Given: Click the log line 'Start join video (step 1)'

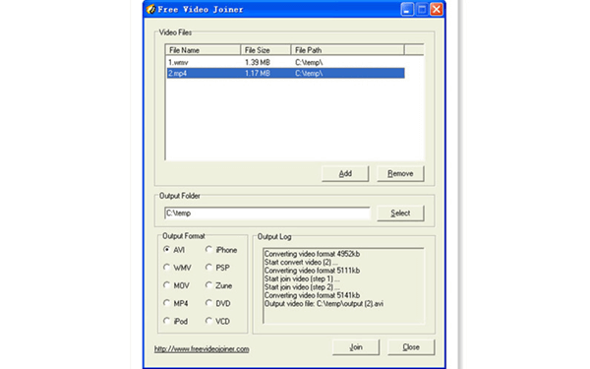Looking at the screenshot, I should (302, 278).
